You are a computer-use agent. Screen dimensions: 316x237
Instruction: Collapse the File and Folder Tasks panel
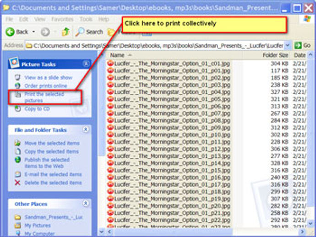pyautogui.click(x=86, y=129)
